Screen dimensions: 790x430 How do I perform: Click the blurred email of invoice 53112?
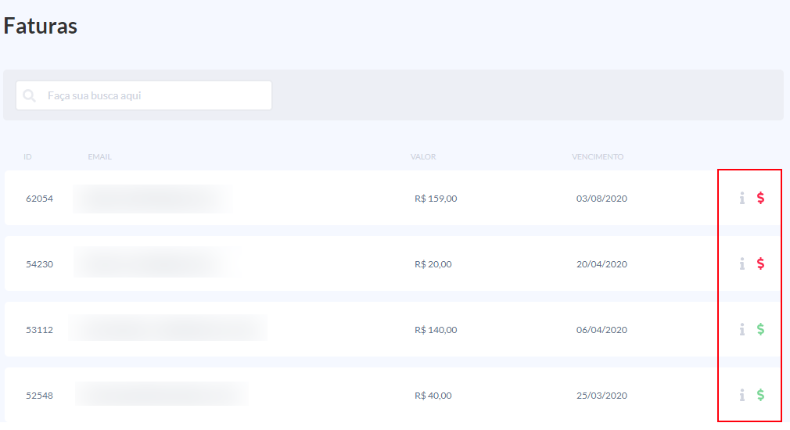167,328
